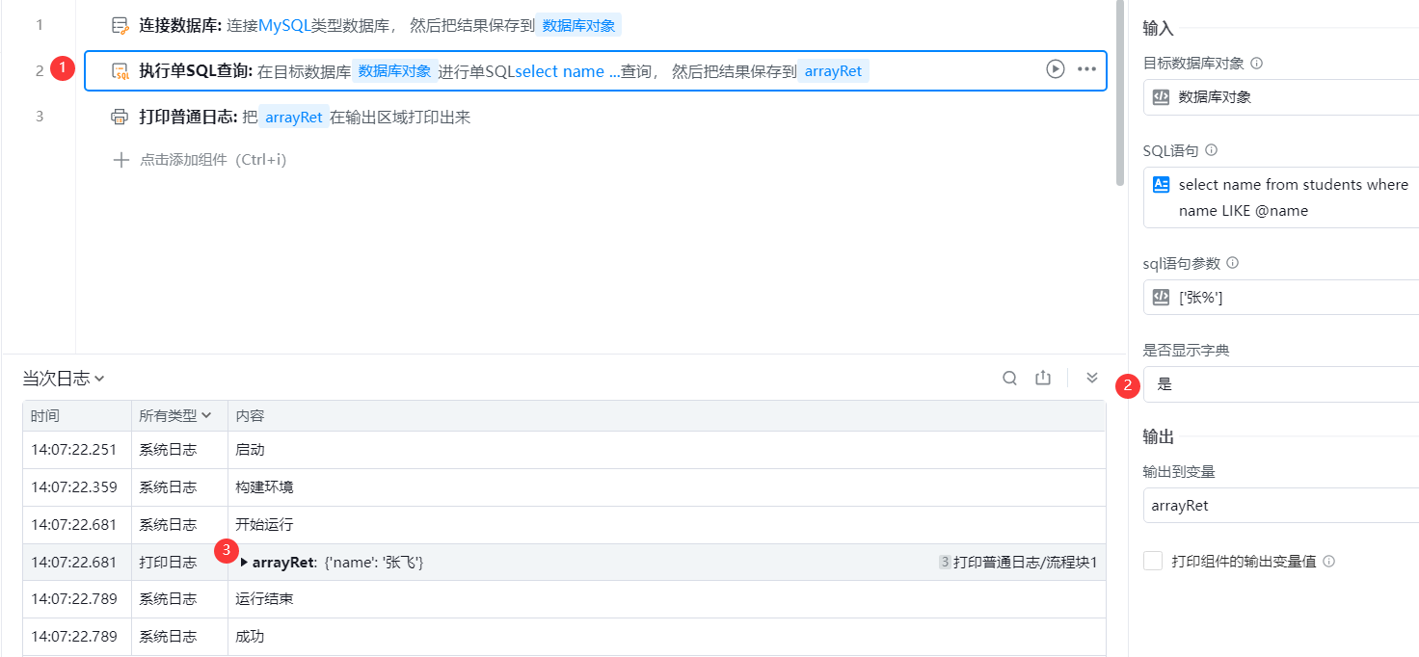The image size is (1419, 657).
Task: Enable 打印组件的输出变量值 checkbox
Action: [1153, 561]
